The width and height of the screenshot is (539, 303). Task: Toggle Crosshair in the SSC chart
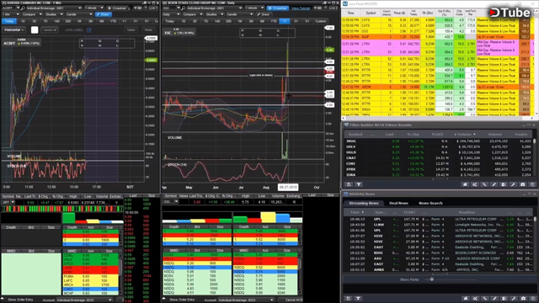(277, 8)
